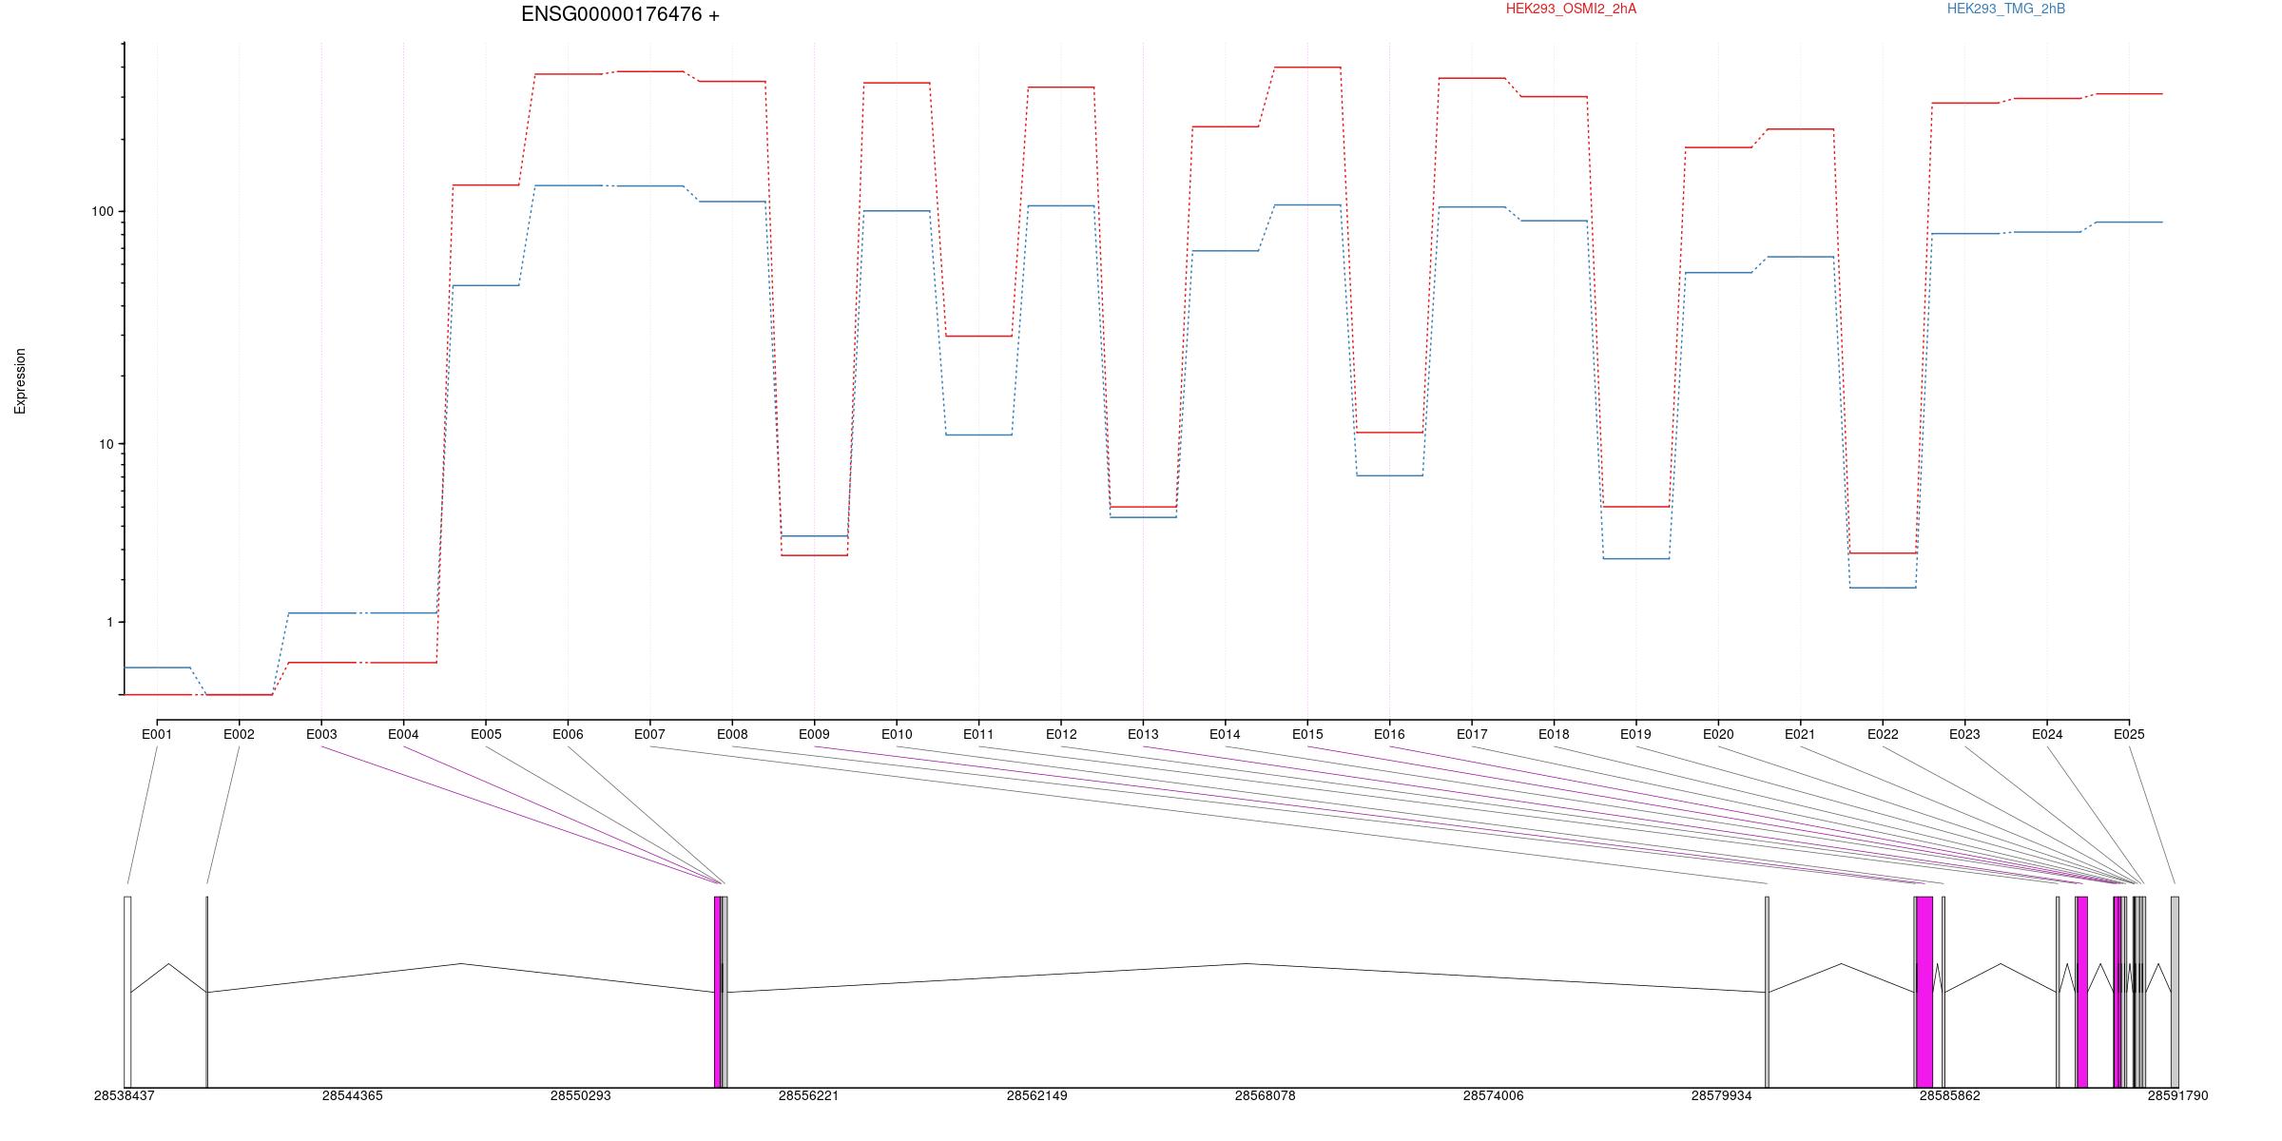Click the red expression segment above E015
Screen dimensions: 2282x1141
pyautogui.click(x=1307, y=68)
